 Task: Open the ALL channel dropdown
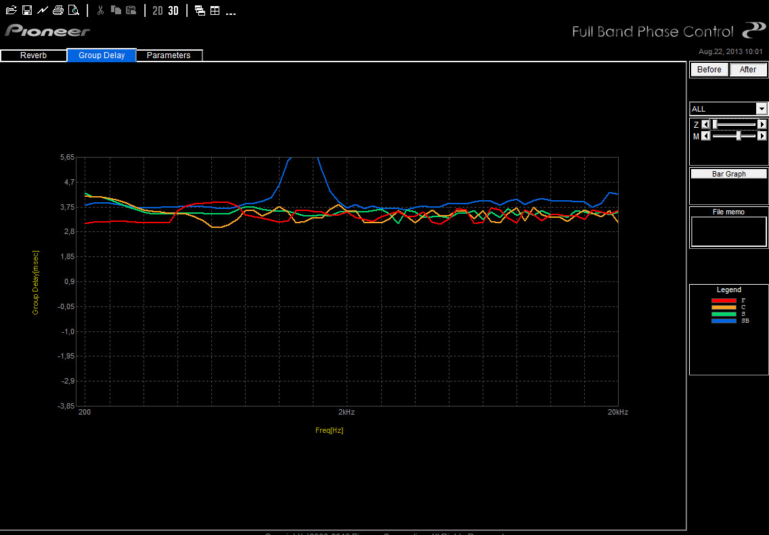(x=762, y=109)
